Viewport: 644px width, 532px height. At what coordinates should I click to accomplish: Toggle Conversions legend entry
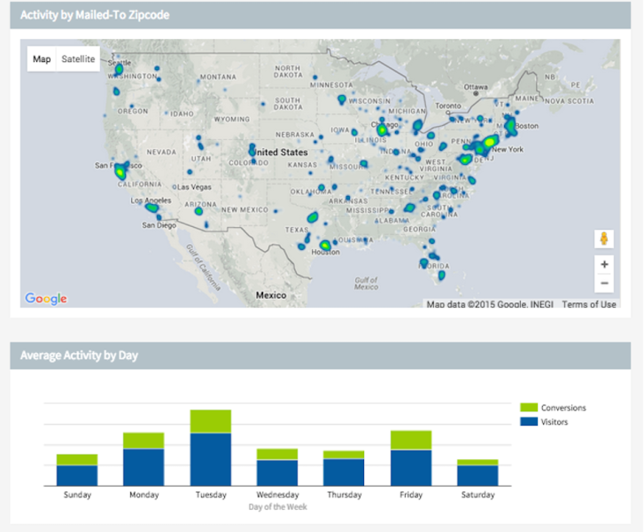pyautogui.click(x=553, y=408)
